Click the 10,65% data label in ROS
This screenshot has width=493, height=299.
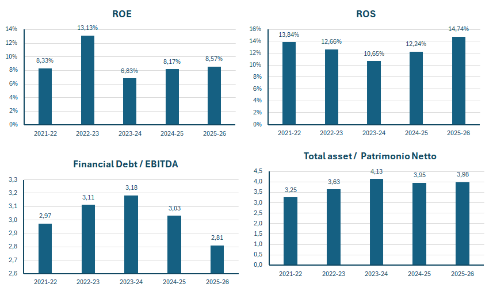(374, 54)
